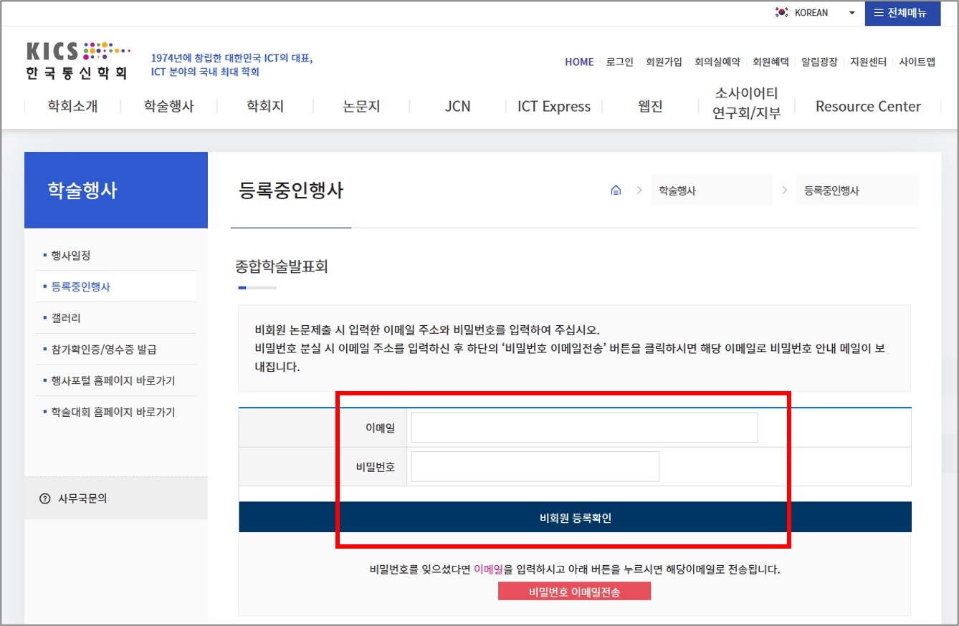Open the 학회소개 main menu
The width and height of the screenshot is (959, 626).
(x=72, y=107)
